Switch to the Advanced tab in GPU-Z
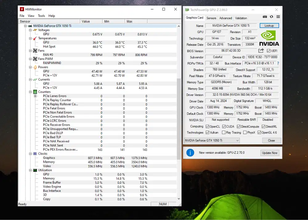Screen dimensions: 308x220 click(x=225, y=18)
